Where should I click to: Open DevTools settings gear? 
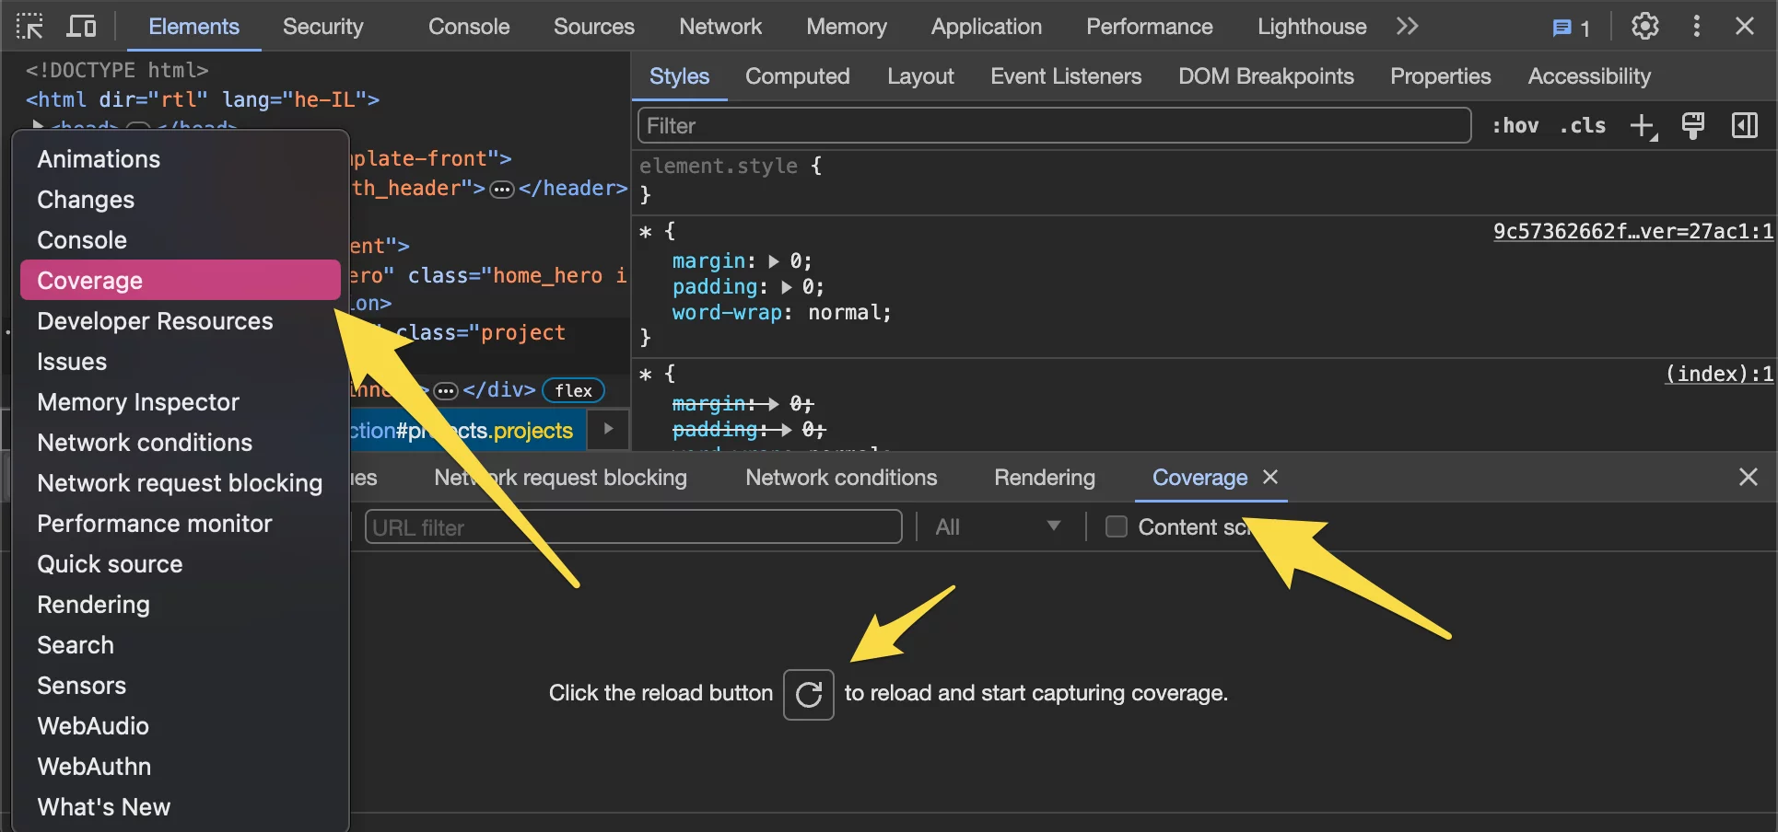1645,26
